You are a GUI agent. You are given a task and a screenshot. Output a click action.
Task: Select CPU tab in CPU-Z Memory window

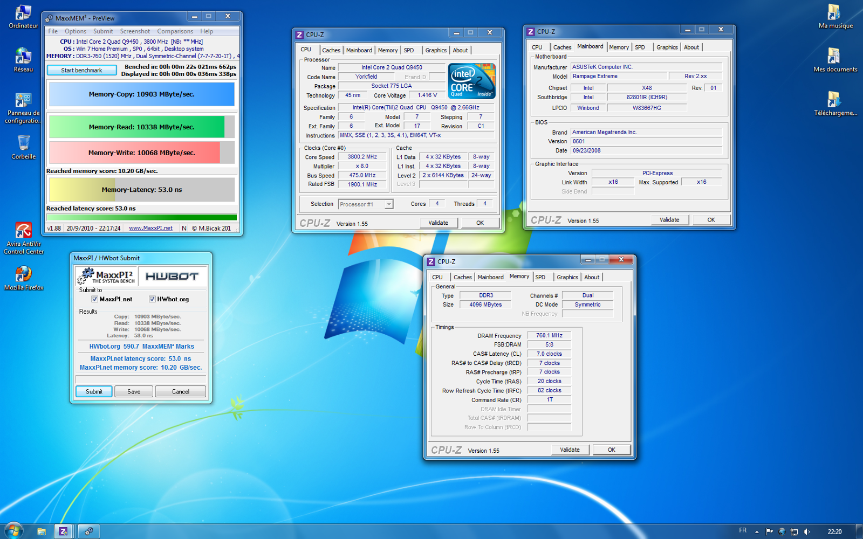[437, 277]
